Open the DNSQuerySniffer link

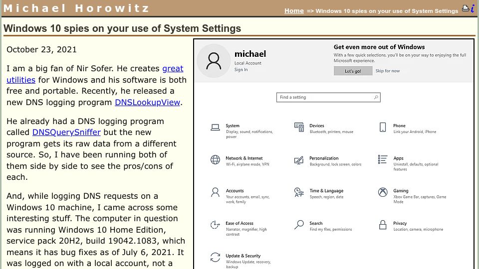click(x=66, y=132)
